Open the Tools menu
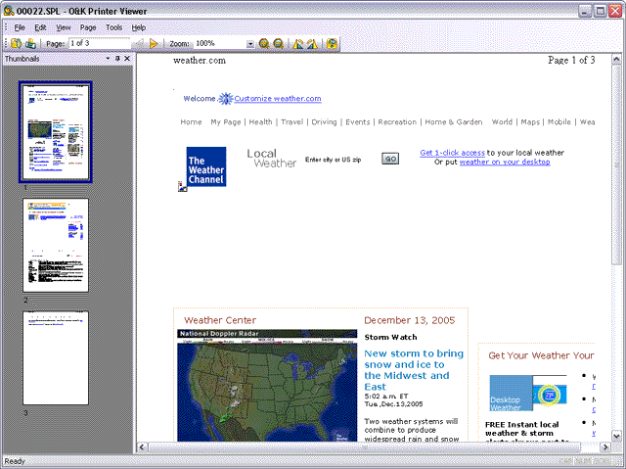This screenshot has height=469, width=626. [113, 27]
